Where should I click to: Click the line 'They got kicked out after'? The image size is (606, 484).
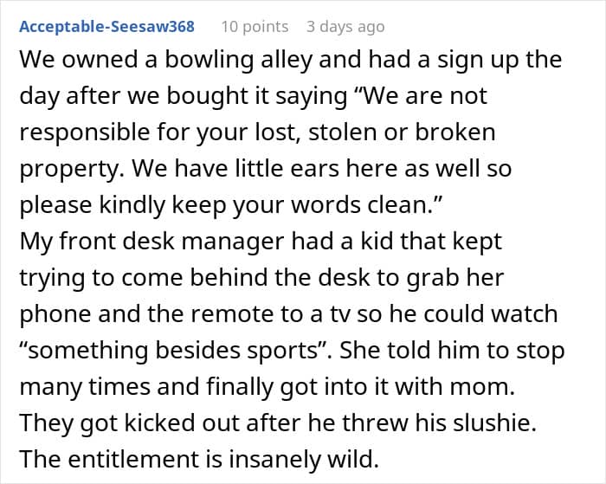click(278, 423)
